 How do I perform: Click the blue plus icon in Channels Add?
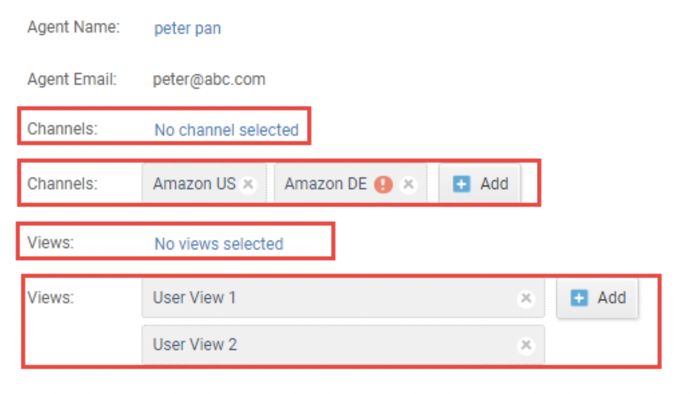[461, 184]
